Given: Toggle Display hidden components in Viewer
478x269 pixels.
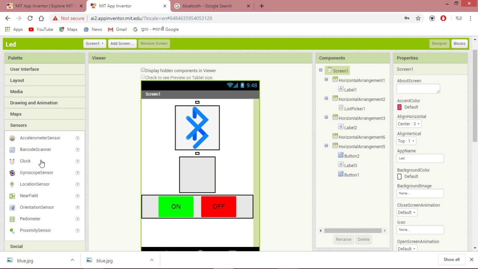Looking at the screenshot, I should pos(143,70).
